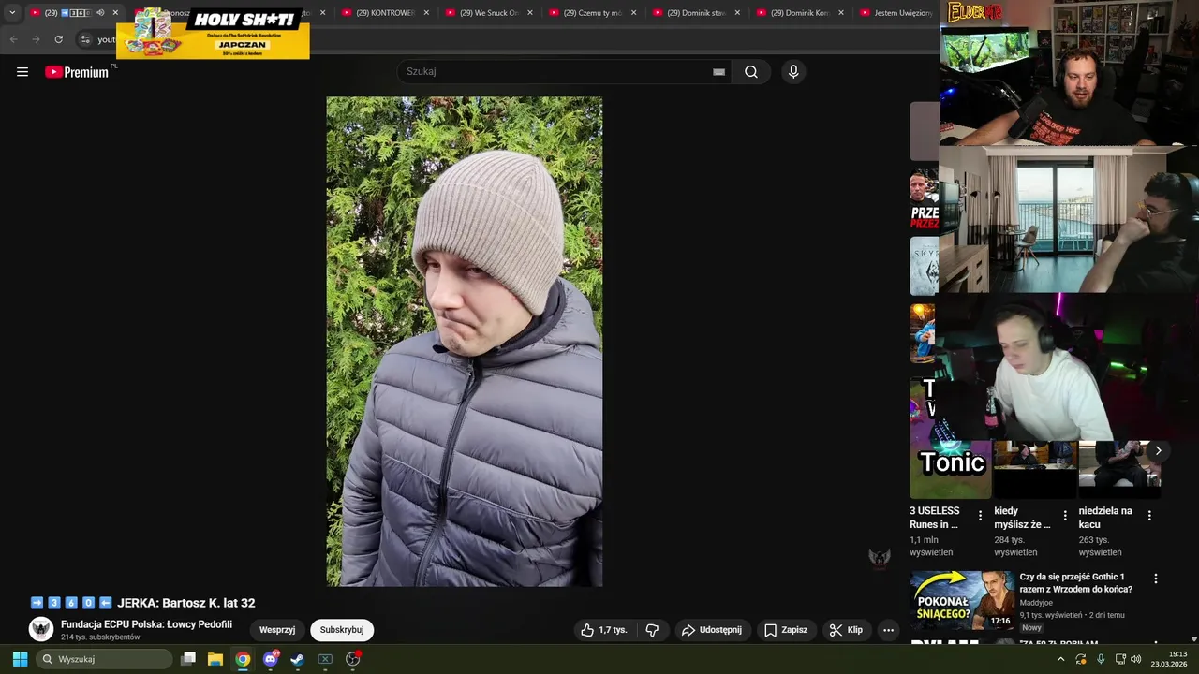Image resolution: width=1199 pixels, height=674 pixels.
Task: Click the HOLY SH*T Japczan banner ad
Action: pyautogui.click(x=213, y=34)
